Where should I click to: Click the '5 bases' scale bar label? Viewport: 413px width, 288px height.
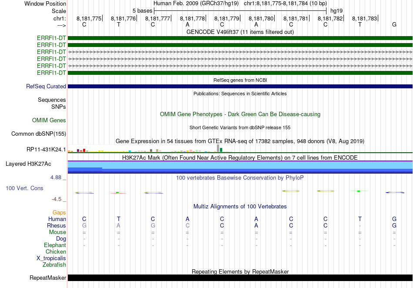142,11
